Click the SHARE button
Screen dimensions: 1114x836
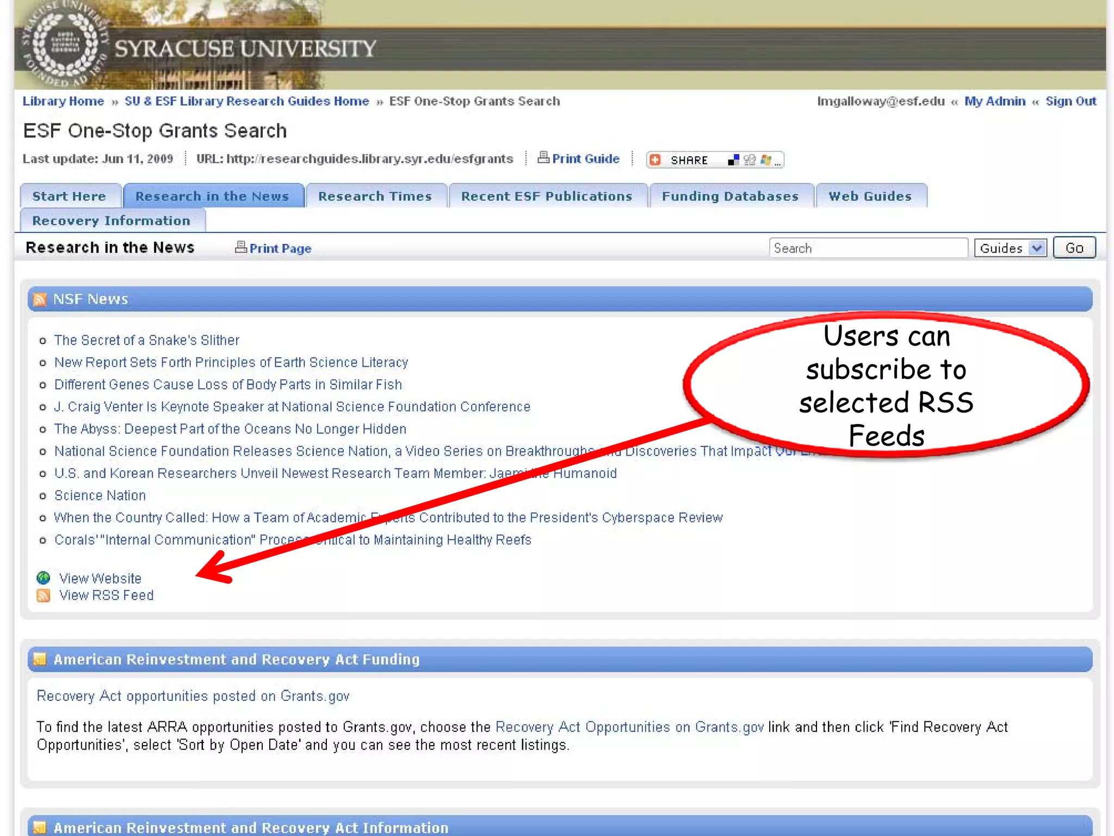pyautogui.click(x=715, y=160)
